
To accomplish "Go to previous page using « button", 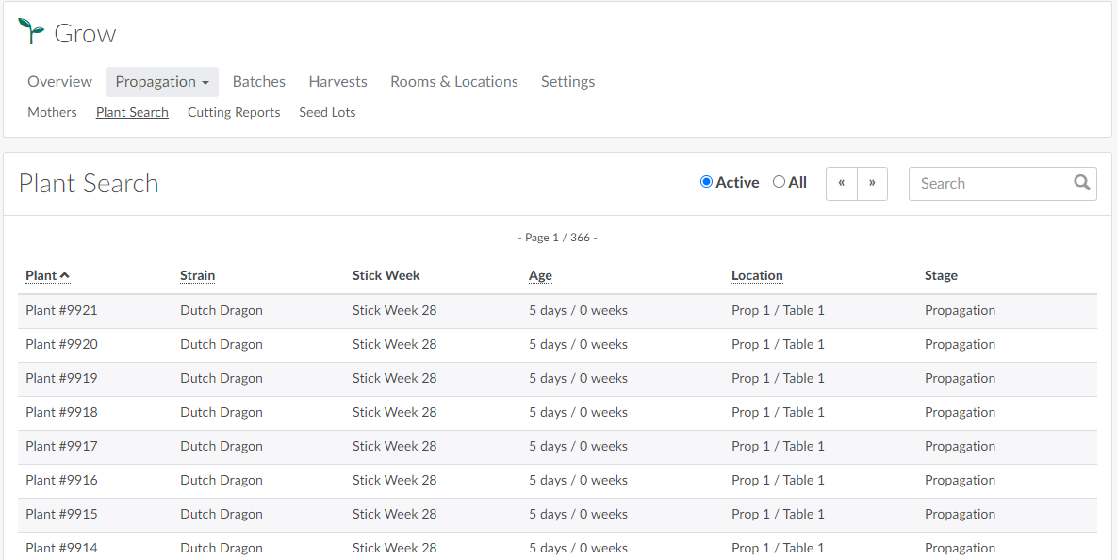I will [841, 183].
